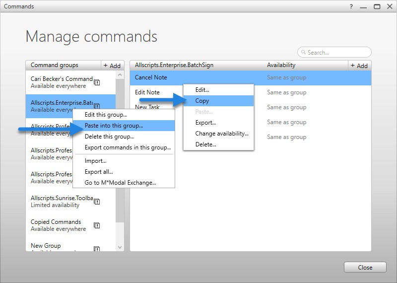Click the help question mark icon

click(x=351, y=6)
